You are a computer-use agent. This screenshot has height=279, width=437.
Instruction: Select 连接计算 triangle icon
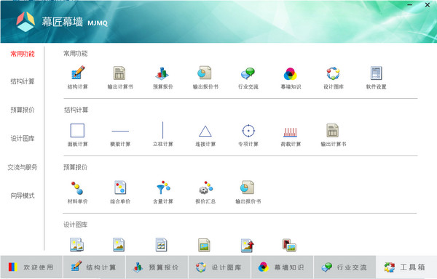coord(205,132)
